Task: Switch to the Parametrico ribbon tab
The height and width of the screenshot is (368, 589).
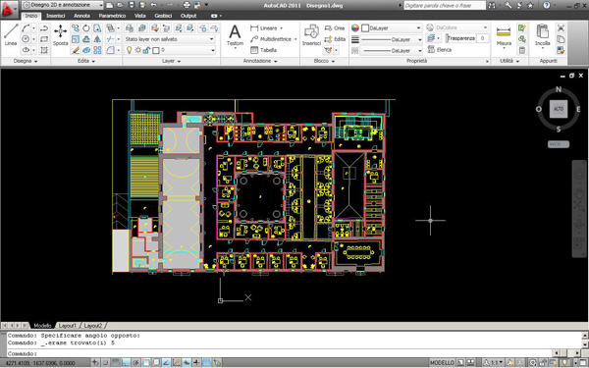Action: (x=112, y=16)
